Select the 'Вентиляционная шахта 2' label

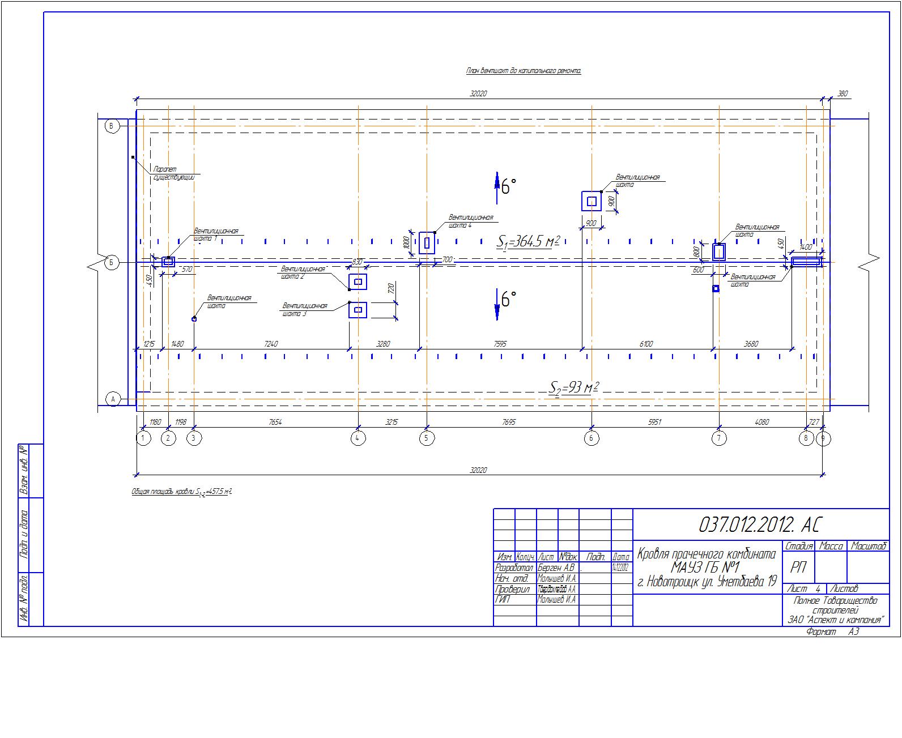pos(303,272)
